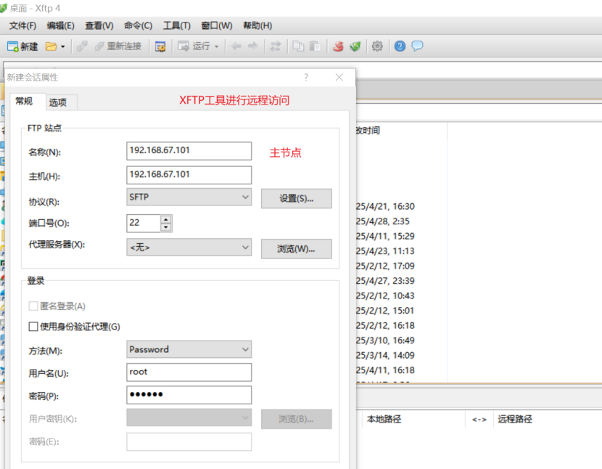Click the disconnect link icon in toolbar
The height and width of the screenshot is (469, 602).
(82, 46)
